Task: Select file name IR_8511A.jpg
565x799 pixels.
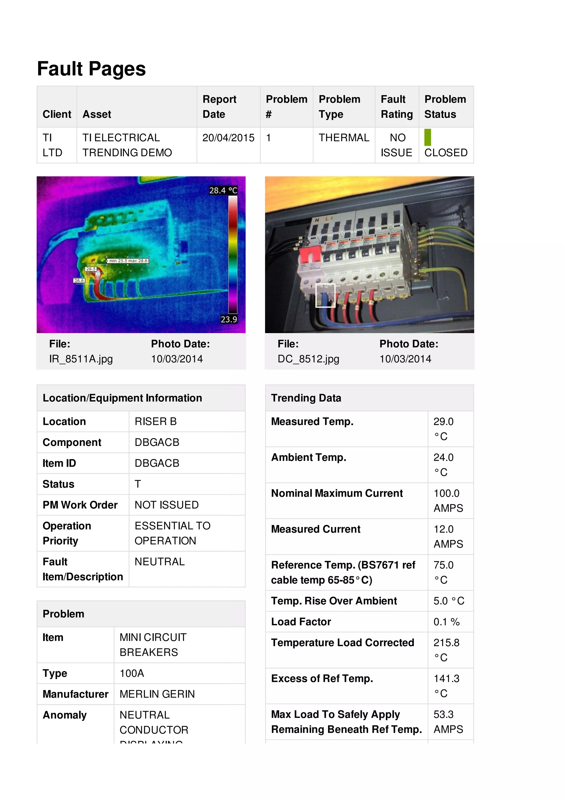Action: tap(81, 359)
